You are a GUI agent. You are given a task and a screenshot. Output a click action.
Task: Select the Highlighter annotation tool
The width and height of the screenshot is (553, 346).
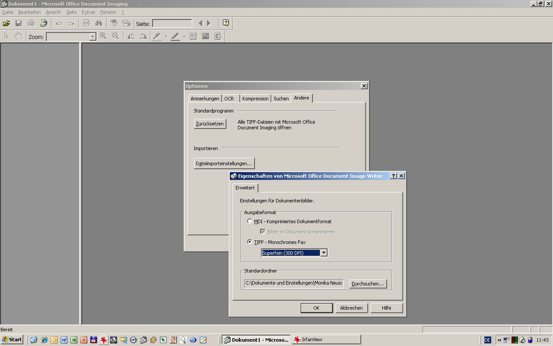(175, 36)
